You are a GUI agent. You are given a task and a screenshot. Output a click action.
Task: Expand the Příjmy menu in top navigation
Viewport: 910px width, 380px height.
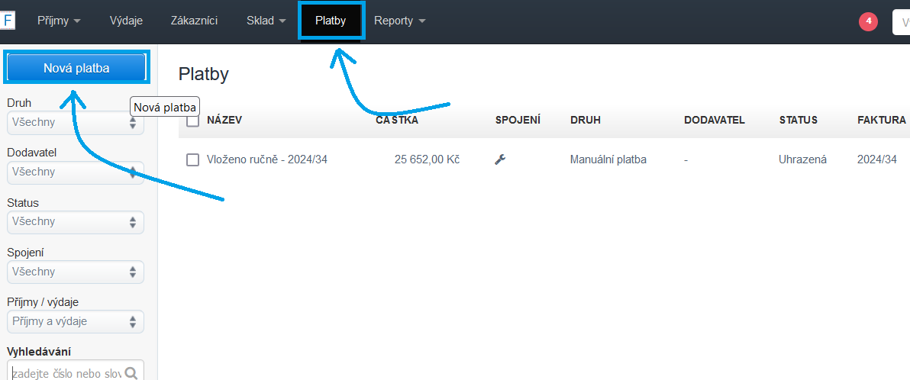[59, 21]
